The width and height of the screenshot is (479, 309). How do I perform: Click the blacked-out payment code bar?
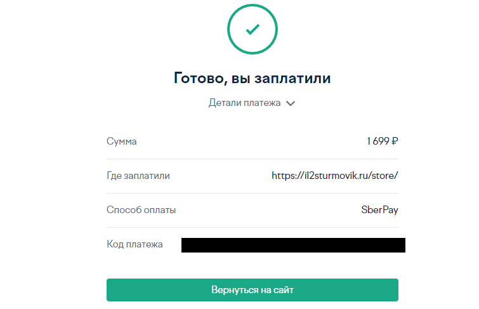293,245
